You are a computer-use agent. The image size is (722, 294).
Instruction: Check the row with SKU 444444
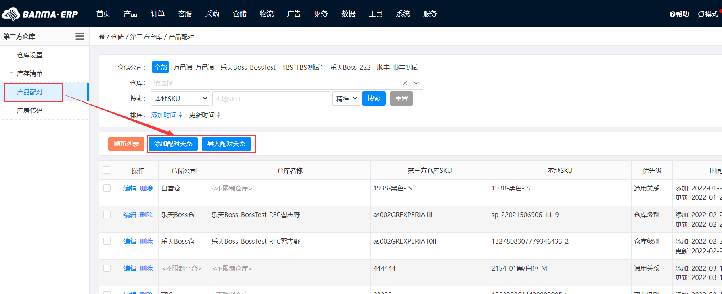coord(107,268)
